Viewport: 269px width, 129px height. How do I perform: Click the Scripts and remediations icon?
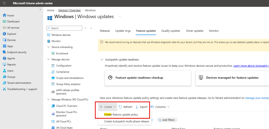click(53, 78)
